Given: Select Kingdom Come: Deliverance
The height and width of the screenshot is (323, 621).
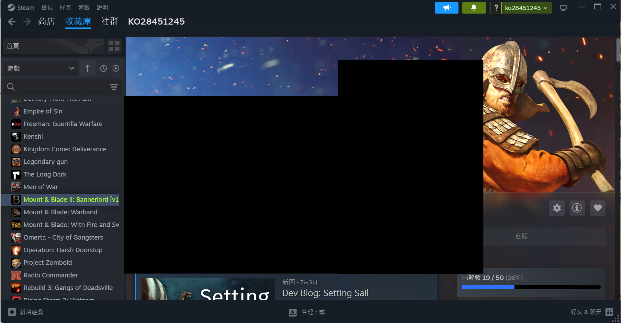Looking at the screenshot, I should point(65,149).
